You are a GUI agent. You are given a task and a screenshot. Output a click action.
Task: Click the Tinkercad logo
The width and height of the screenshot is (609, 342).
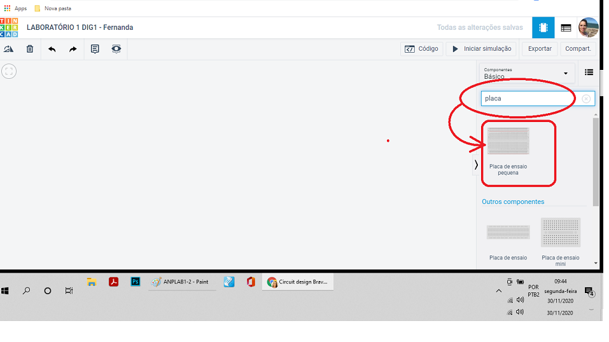click(9, 27)
